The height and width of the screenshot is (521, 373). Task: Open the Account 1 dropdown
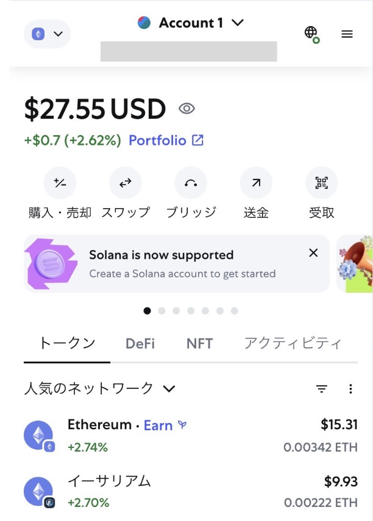[191, 23]
